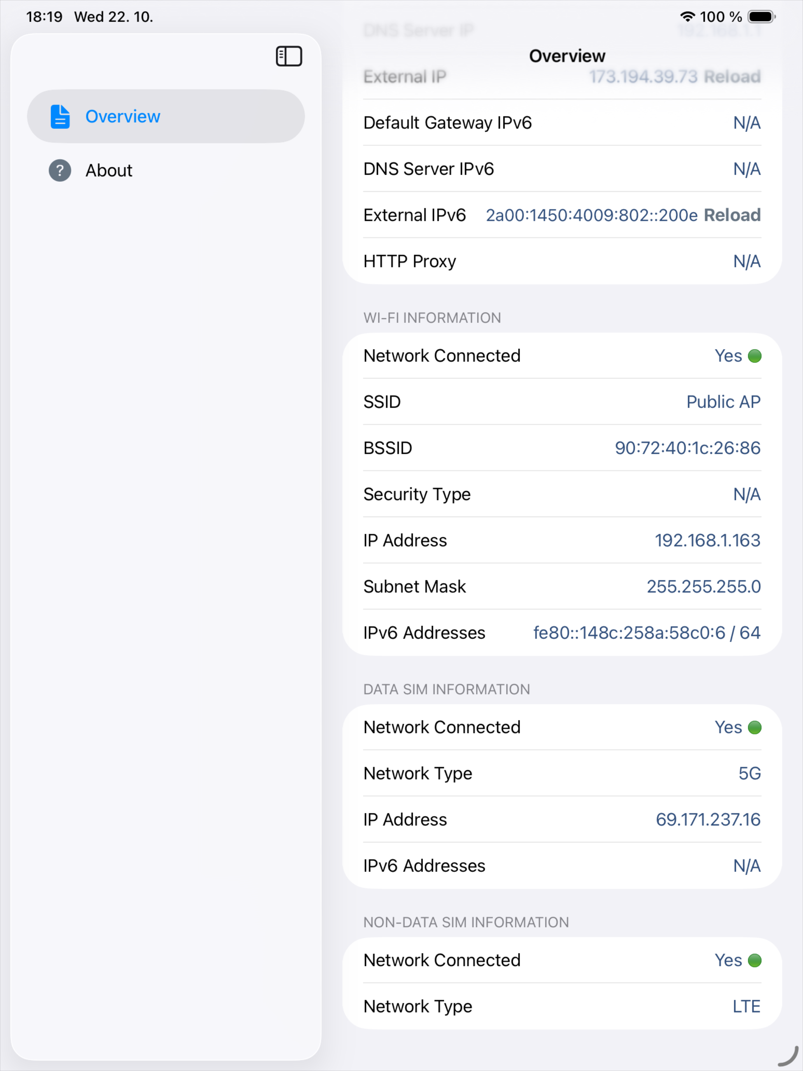Toggle the sidebar panel icon
This screenshot has width=803, height=1071.
click(x=289, y=56)
